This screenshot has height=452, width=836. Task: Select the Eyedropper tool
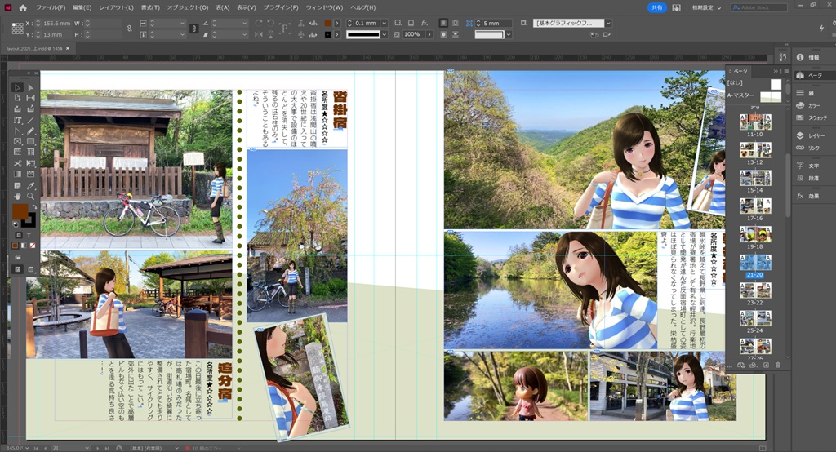point(30,185)
